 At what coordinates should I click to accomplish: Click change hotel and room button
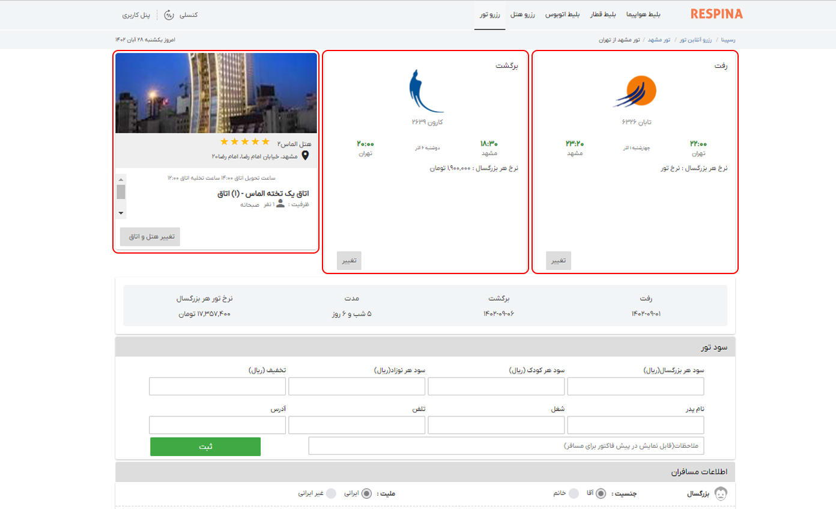tap(150, 237)
